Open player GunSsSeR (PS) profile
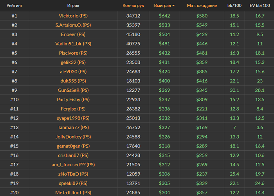Image resolution: width=274 pixels, height=196 pixels. tap(73, 90)
